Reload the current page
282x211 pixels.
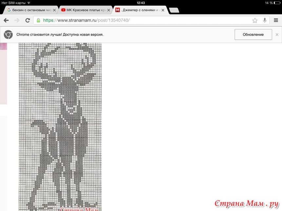pos(28,20)
